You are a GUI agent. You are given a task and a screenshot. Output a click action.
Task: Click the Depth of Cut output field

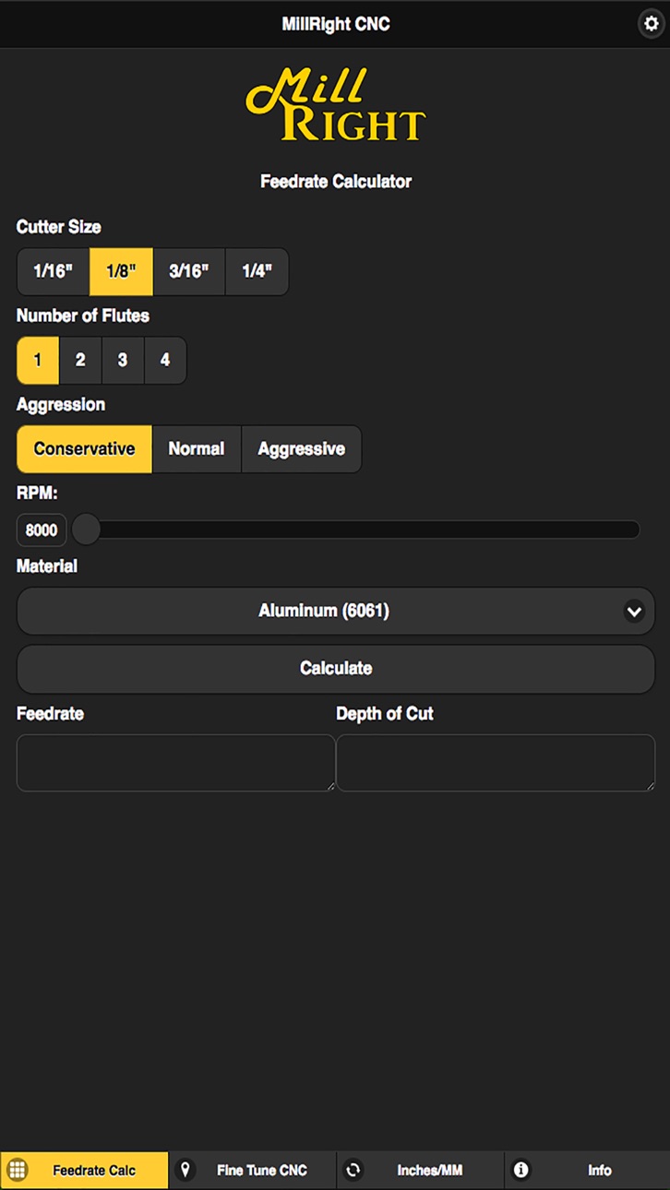coord(496,763)
